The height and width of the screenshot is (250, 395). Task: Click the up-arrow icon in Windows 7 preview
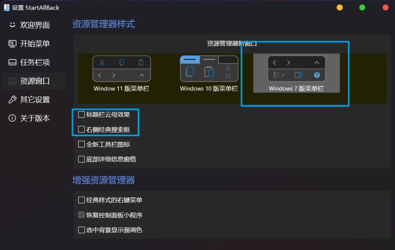point(317,62)
